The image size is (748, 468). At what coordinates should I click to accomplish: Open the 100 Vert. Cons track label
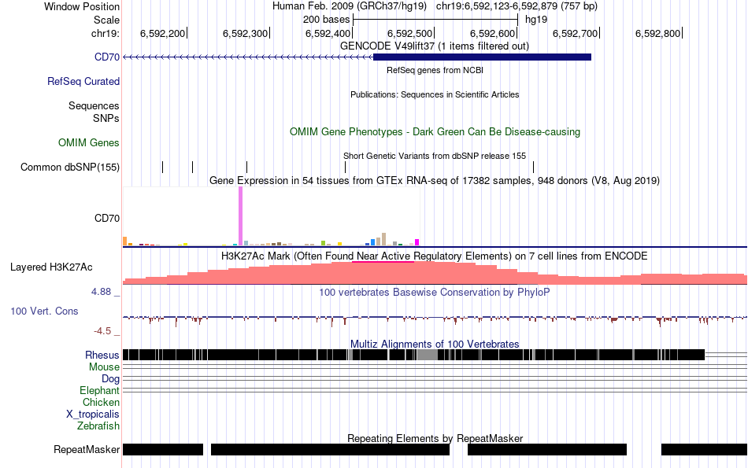[44, 311]
